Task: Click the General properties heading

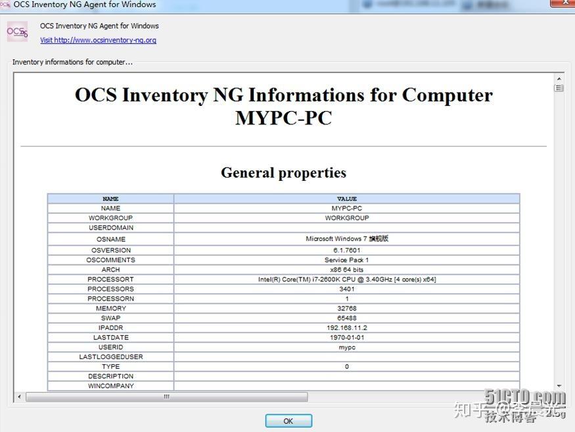Action: (x=283, y=172)
